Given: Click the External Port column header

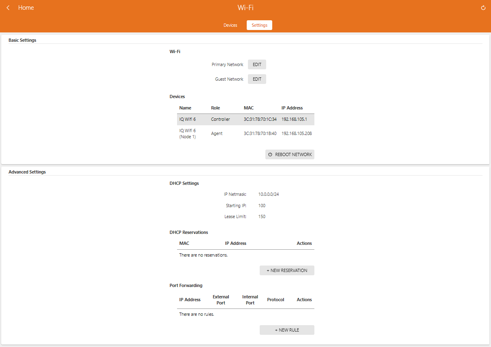Looking at the screenshot, I should 221,300.
